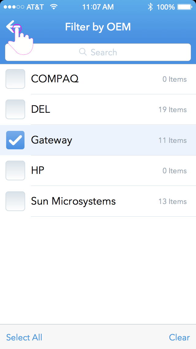Tap the Filter by OEM title
This screenshot has width=196, height=349.
point(98,27)
